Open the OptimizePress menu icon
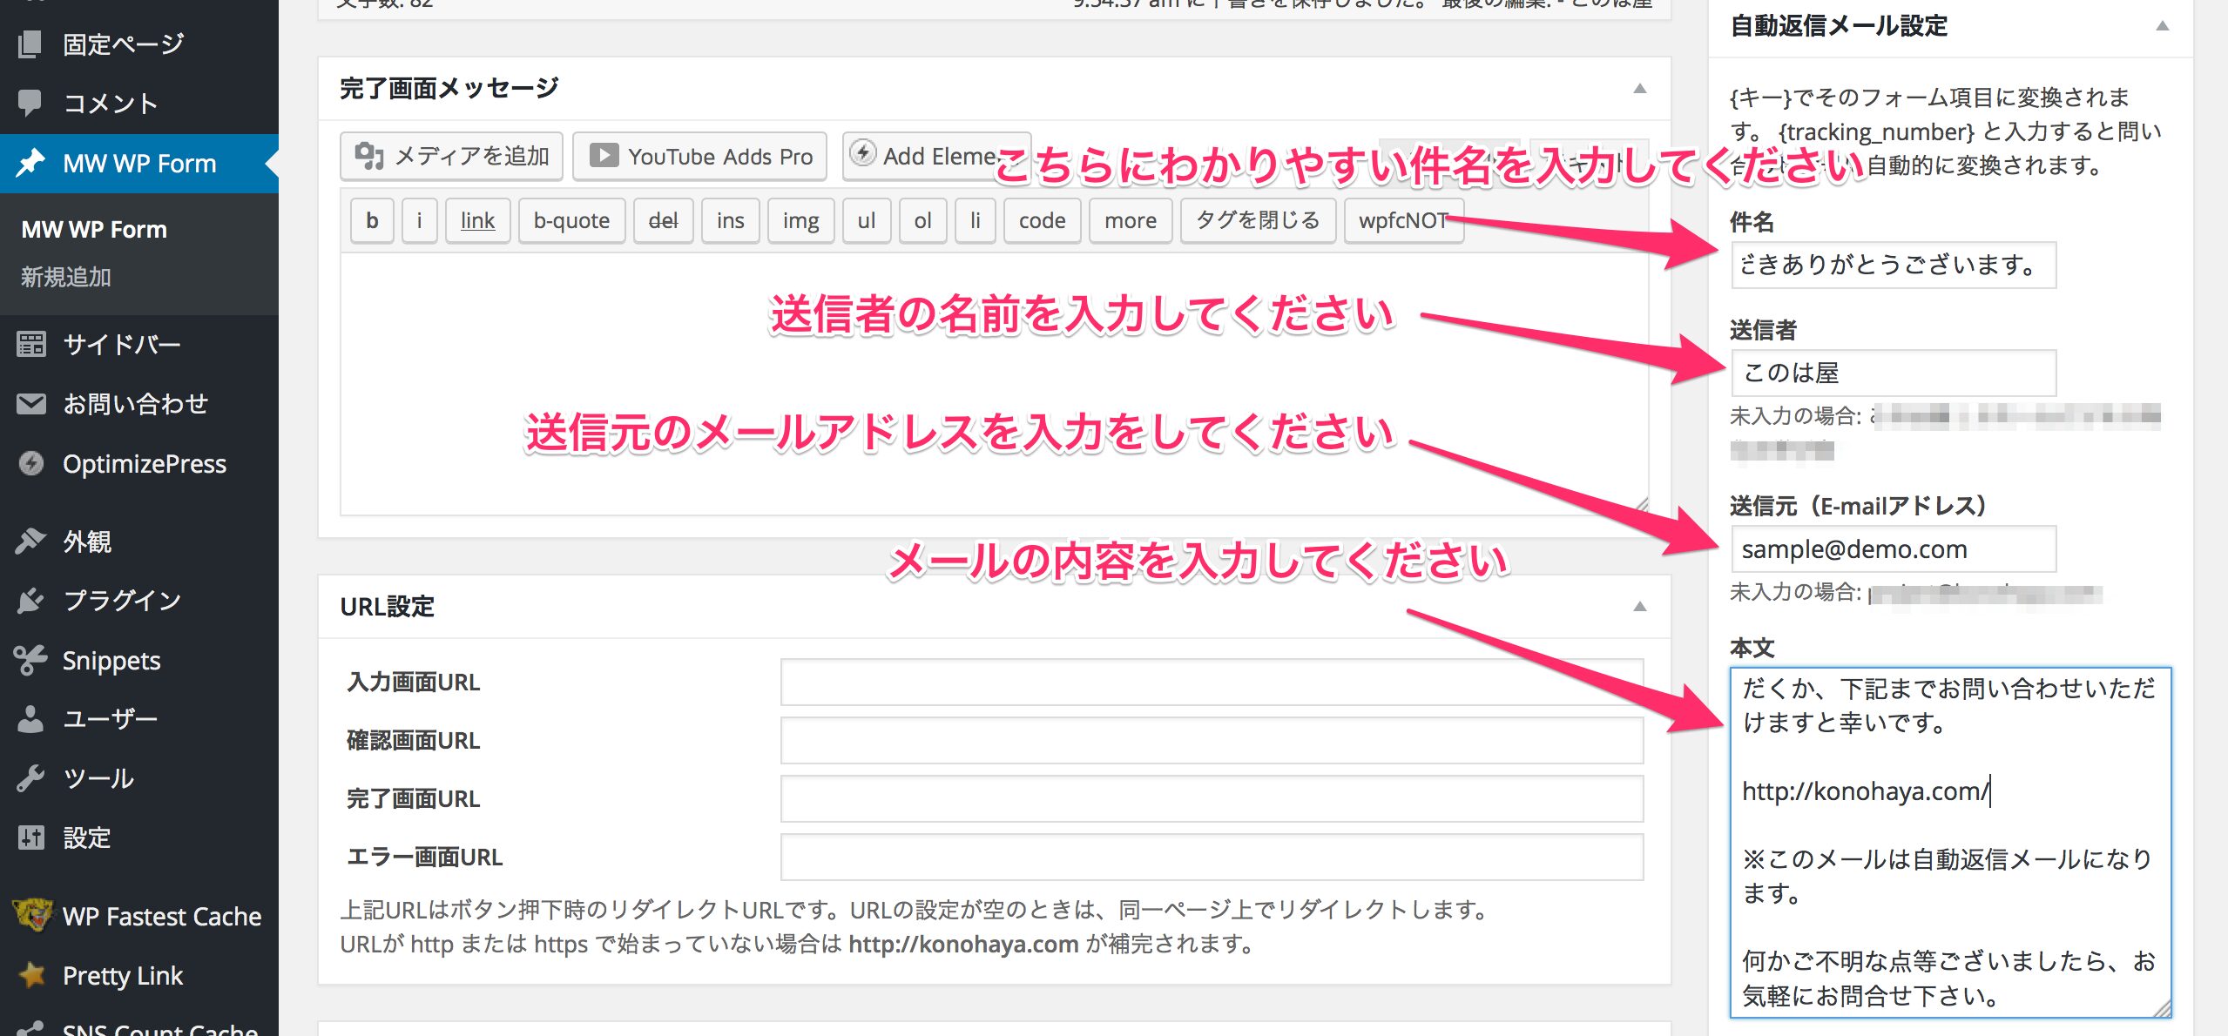Screen dimensions: 2228x1036 [x=31, y=463]
